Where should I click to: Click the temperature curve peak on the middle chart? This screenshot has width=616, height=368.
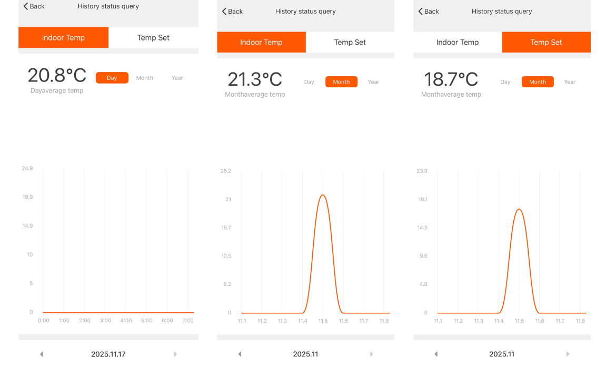[x=322, y=196]
